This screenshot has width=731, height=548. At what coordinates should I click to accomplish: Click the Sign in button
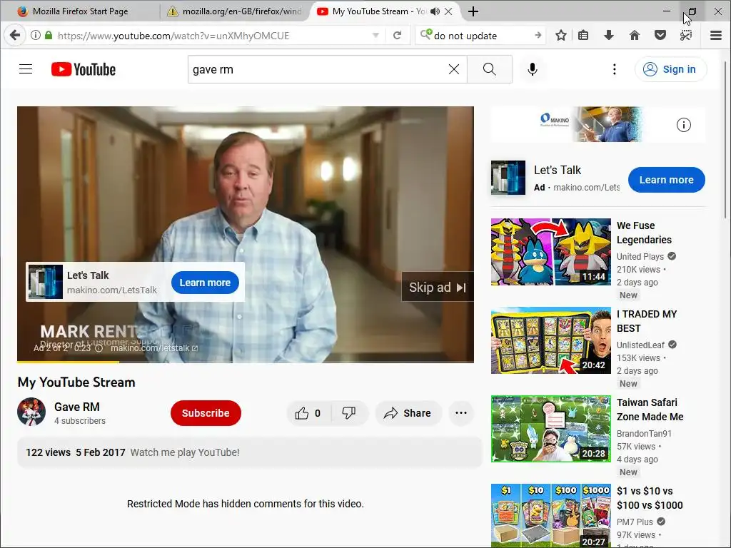tap(670, 69)
